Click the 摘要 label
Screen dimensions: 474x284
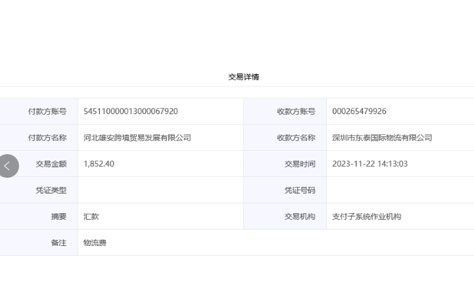point(59,216)
